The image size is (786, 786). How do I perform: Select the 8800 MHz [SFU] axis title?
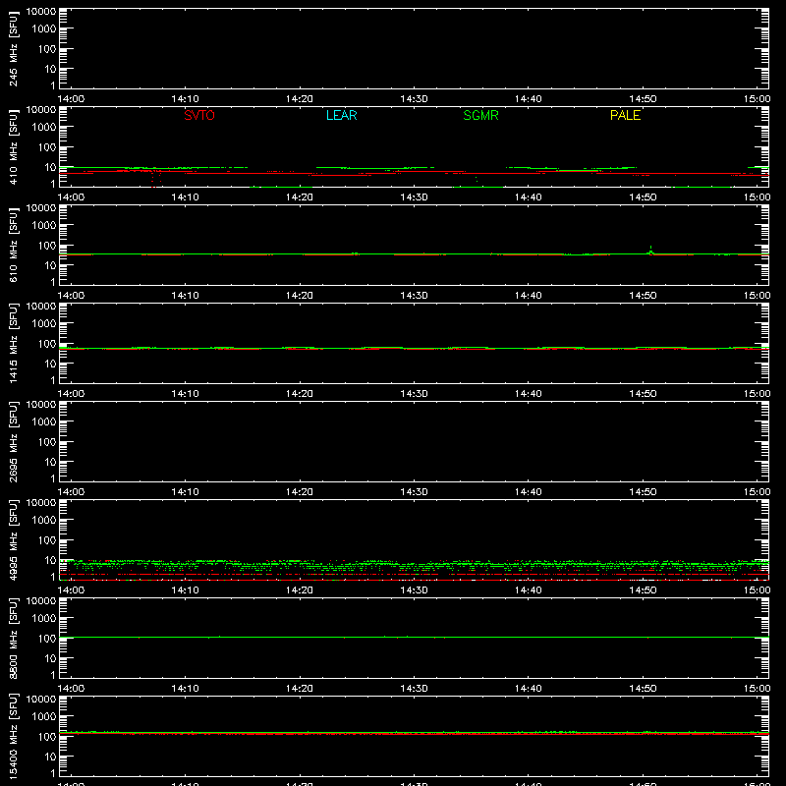(x=13, y=638)
